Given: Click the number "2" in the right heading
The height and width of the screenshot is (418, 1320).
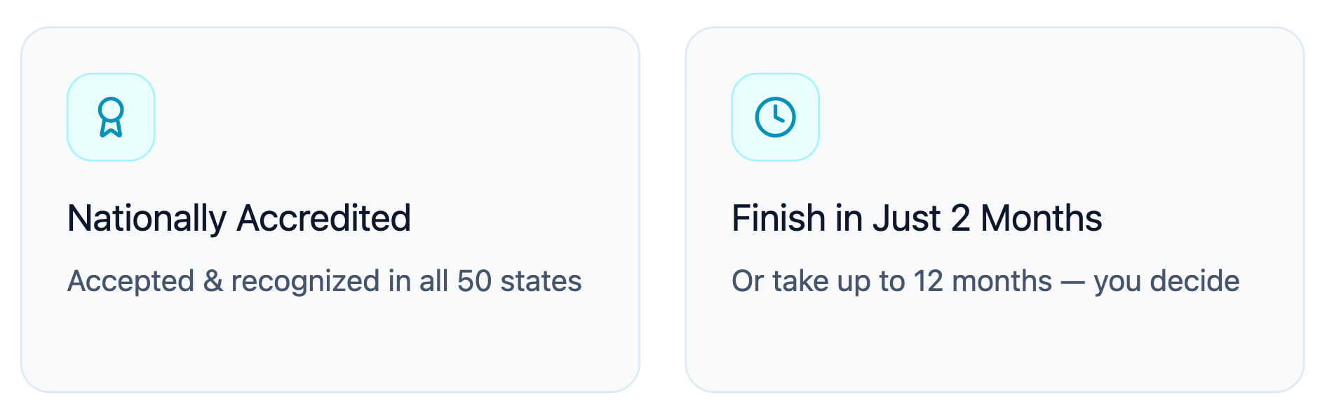Looking at the screenshot, I should pyautogui.click(x=960, y=218).
